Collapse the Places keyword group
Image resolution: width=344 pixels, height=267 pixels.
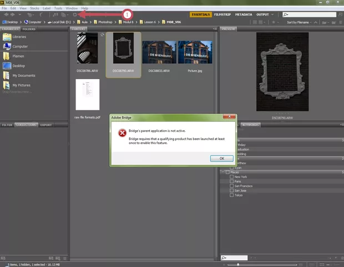222,172
